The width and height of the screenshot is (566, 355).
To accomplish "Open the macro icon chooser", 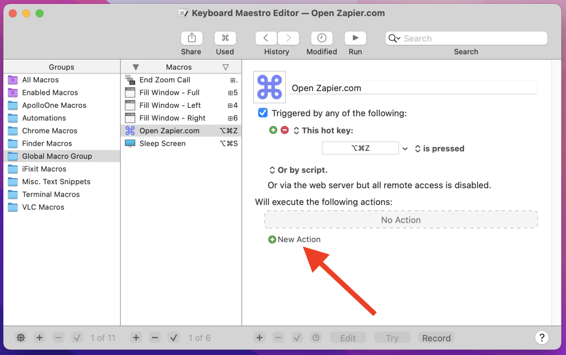I will 270,87.
